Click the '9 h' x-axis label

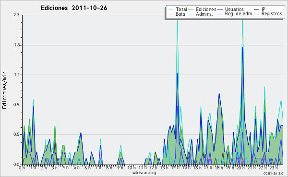[120, 167]
